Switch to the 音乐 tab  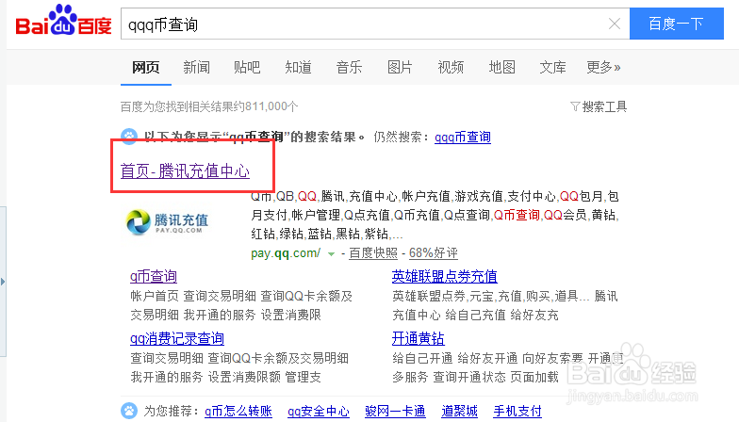point(349,68)
